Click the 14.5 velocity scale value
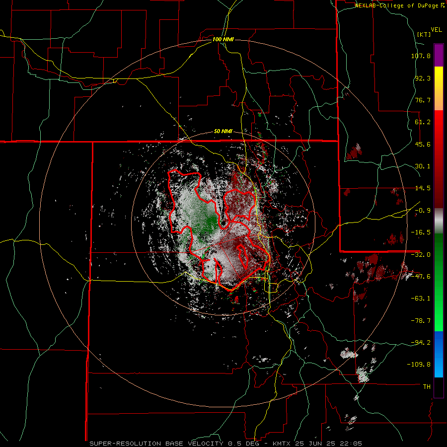Image resolution: width=447 pixels, height=447 pixels. point(423,188)
